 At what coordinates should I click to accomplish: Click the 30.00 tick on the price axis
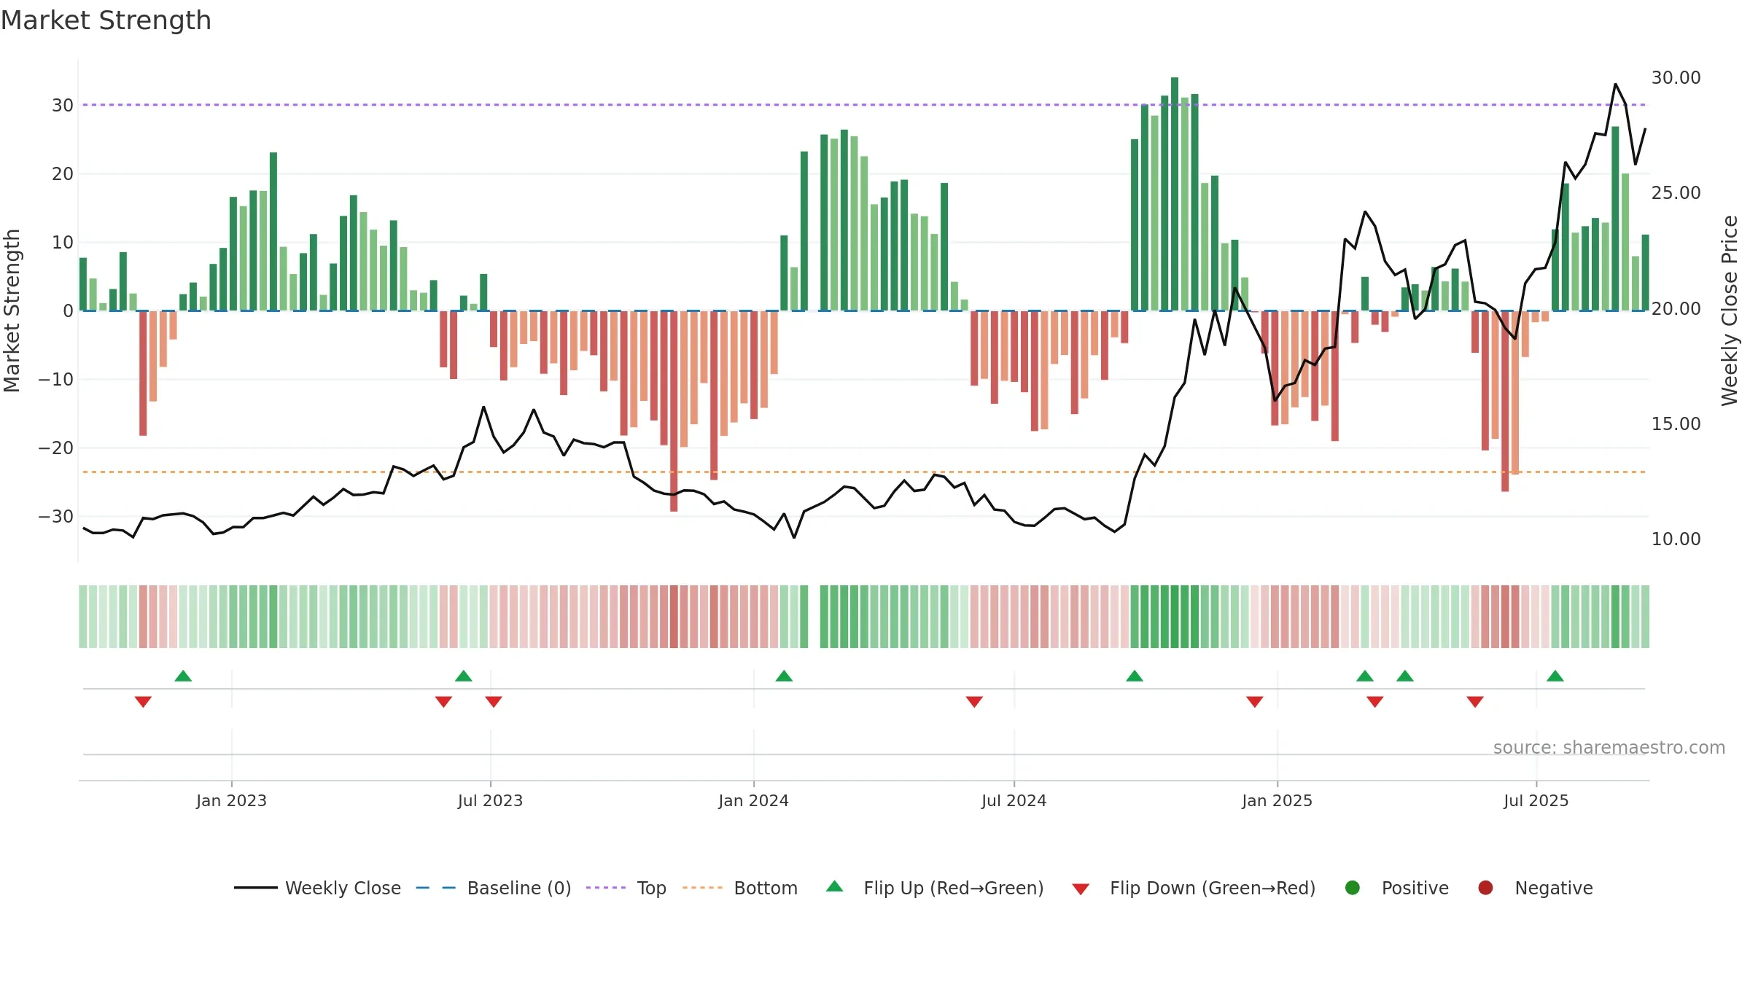click(1676, 77)
